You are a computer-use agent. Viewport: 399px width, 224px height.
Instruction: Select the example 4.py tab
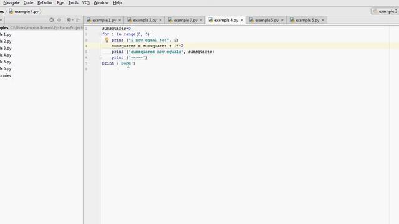(226, 20)
